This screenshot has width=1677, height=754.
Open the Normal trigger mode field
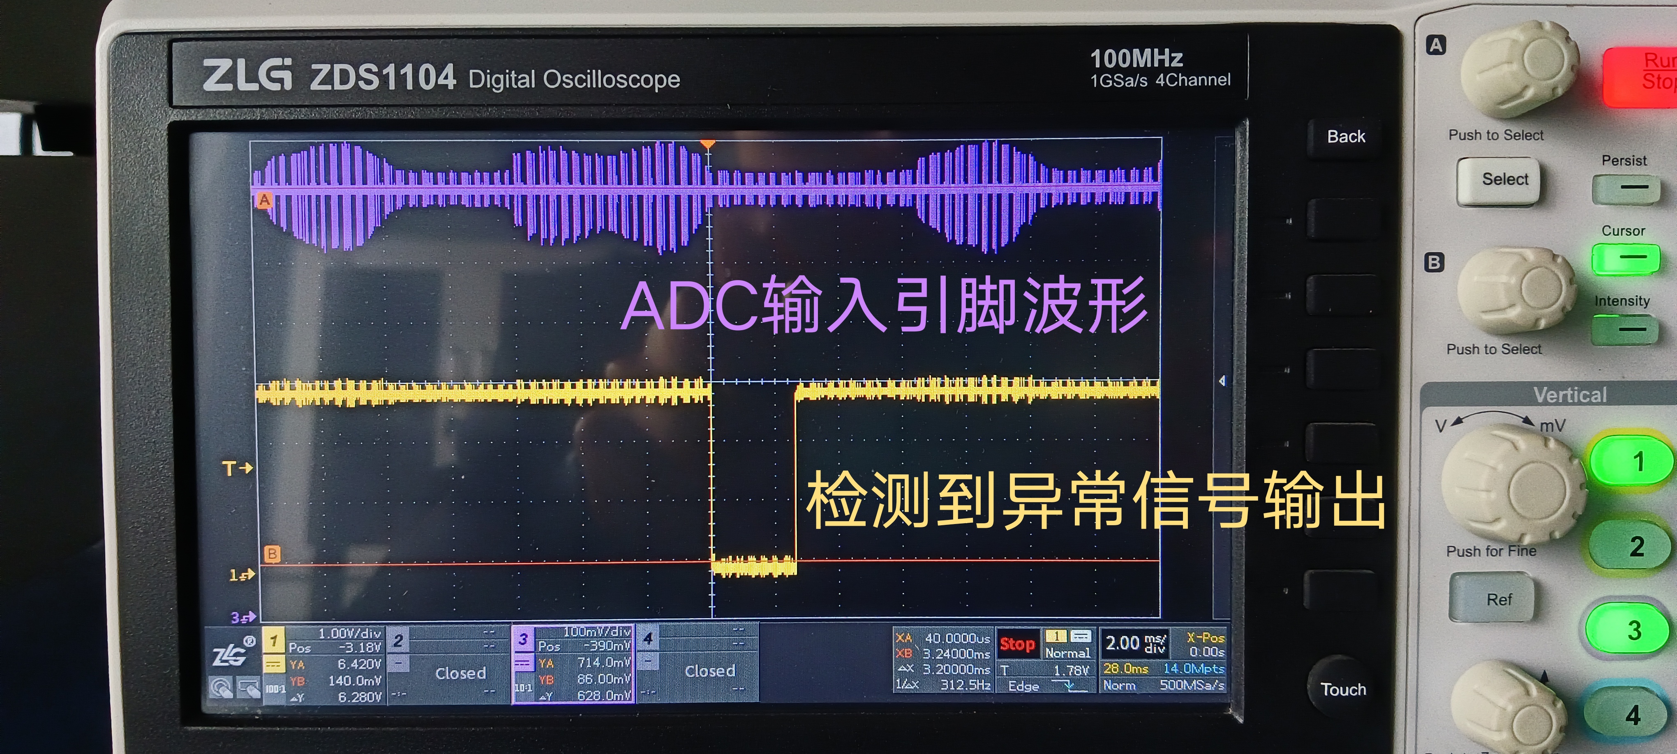click(1067, 653)
